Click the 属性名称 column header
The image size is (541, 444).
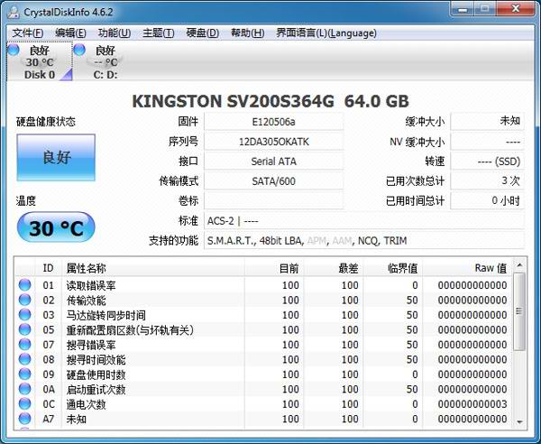click(86, 268)
